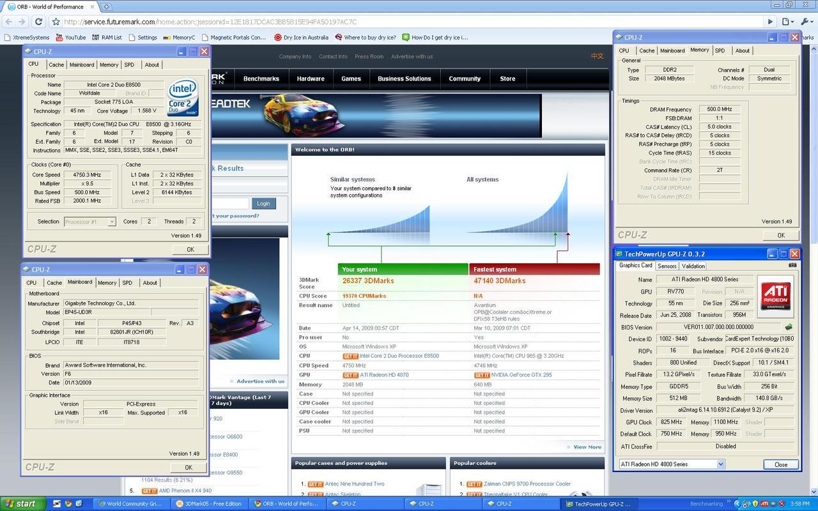Click the Login button on Futuremark page
Screen dimensions: 818x511
pos(263,203)
